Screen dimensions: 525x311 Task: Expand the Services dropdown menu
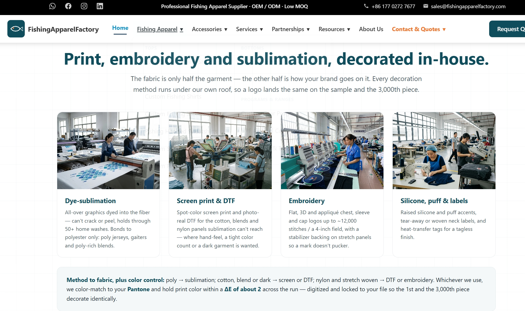(x=249, y=29)
